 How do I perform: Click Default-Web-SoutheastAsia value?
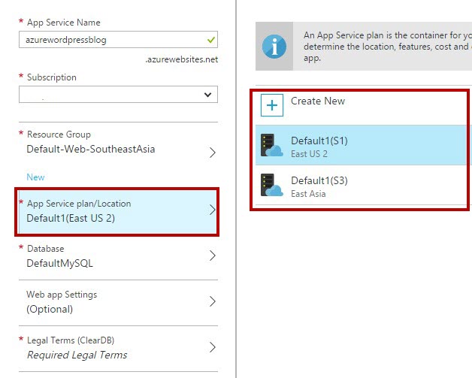tap(91, 149)
